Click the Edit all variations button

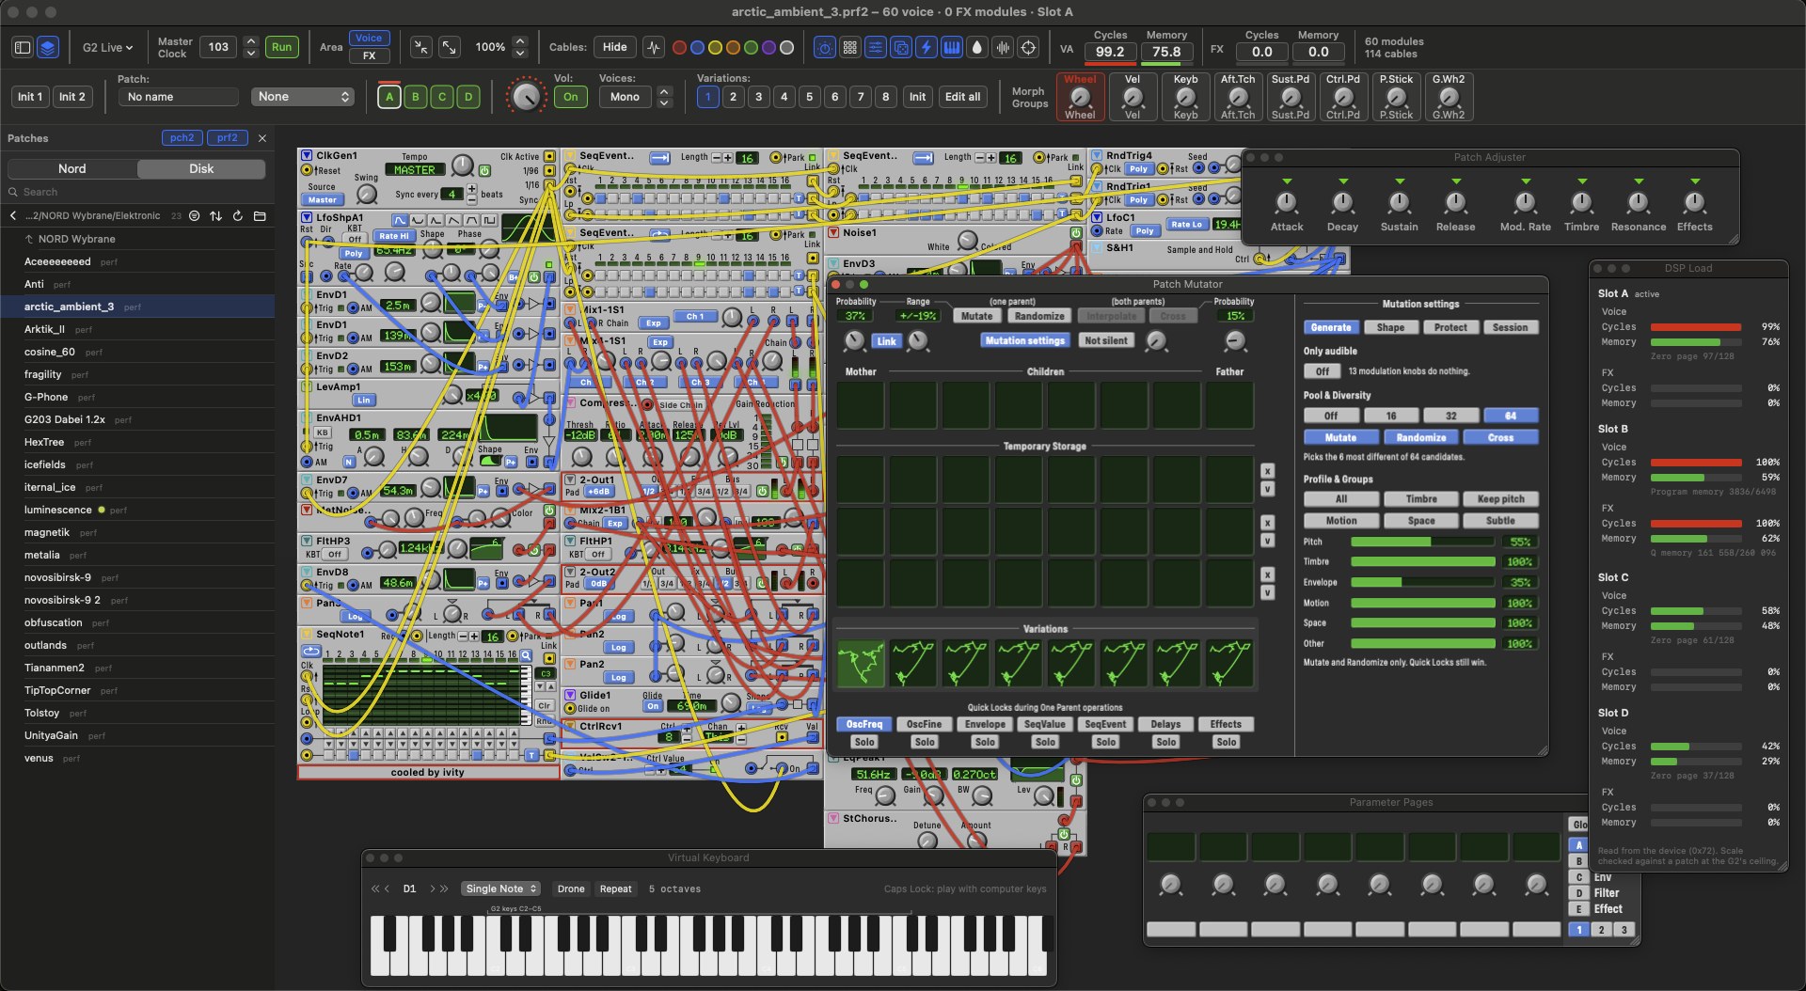click(x=962, y=97)
